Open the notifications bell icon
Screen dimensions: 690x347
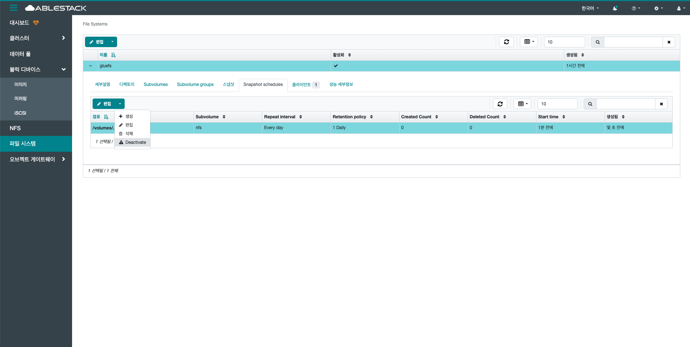pos(615,8)
